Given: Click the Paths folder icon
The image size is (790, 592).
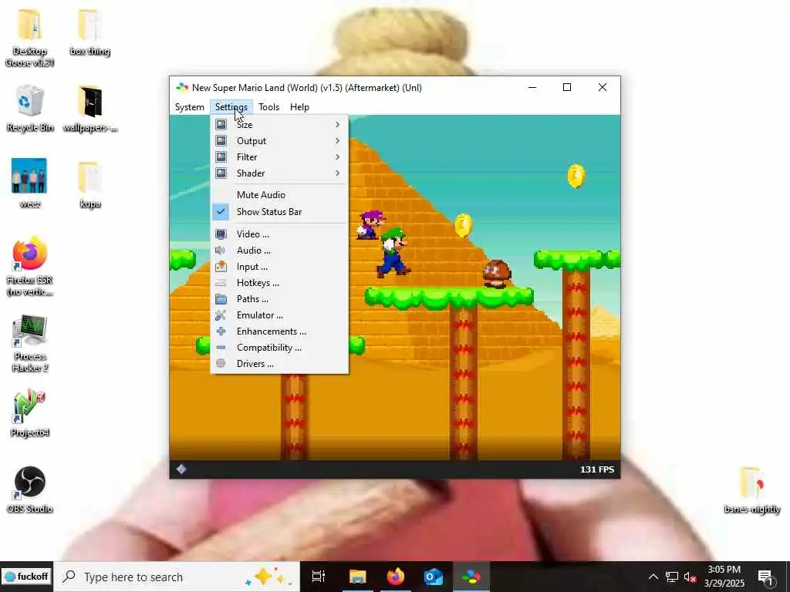Looking at the screenshot, I should tap(221, 299).
